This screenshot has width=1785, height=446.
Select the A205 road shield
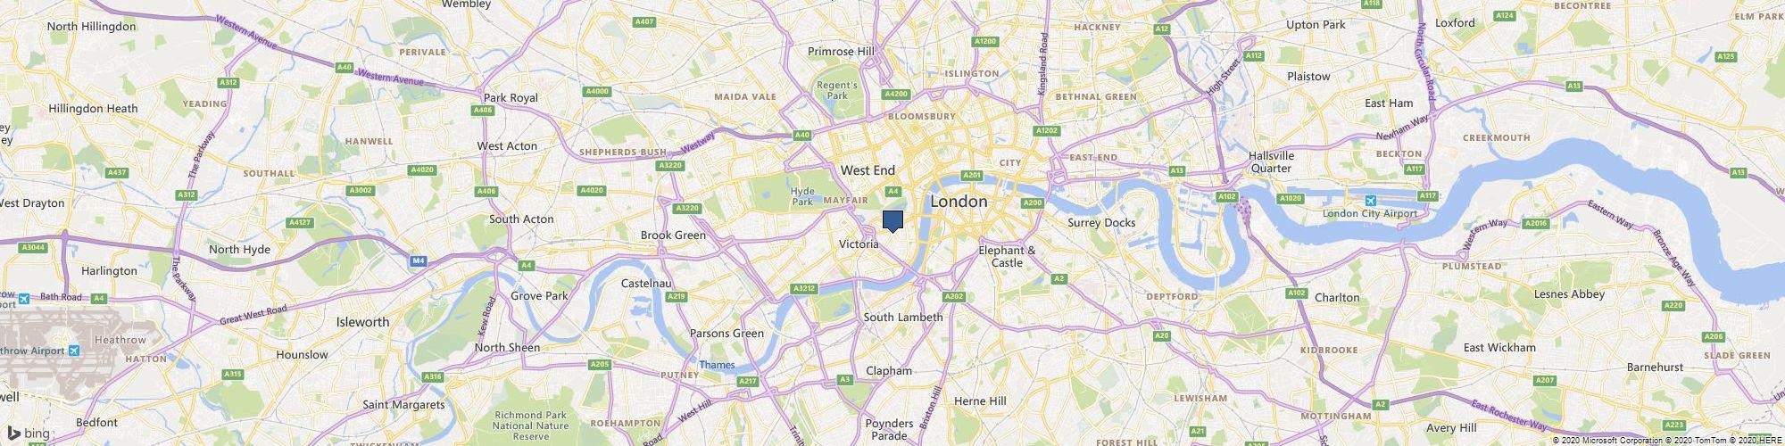point(600,364)
